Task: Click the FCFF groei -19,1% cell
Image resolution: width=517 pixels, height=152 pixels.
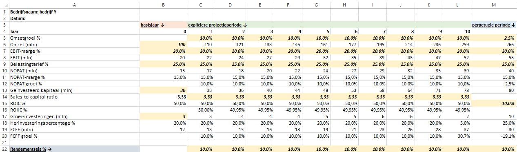Action: (x=494, y=136)
